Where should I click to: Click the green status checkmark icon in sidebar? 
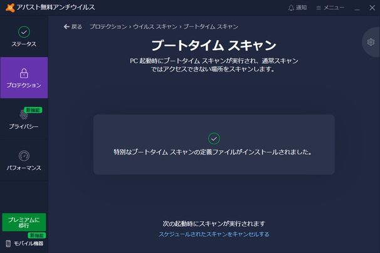pos(24,32)
